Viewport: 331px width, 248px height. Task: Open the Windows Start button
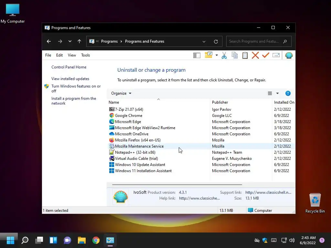pyautogui.click(x=10, y=240)
